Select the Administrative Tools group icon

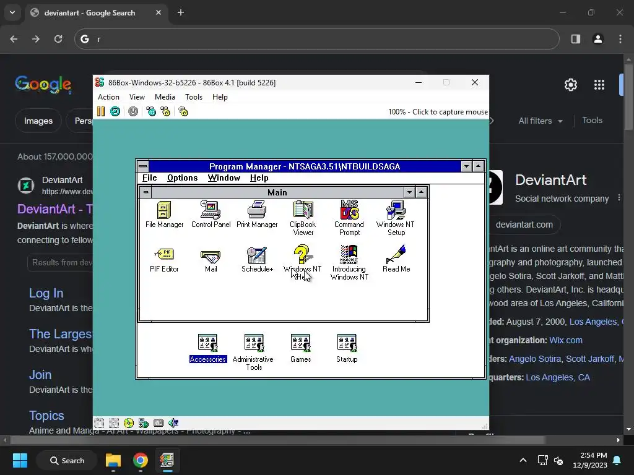tap(253, 352)
